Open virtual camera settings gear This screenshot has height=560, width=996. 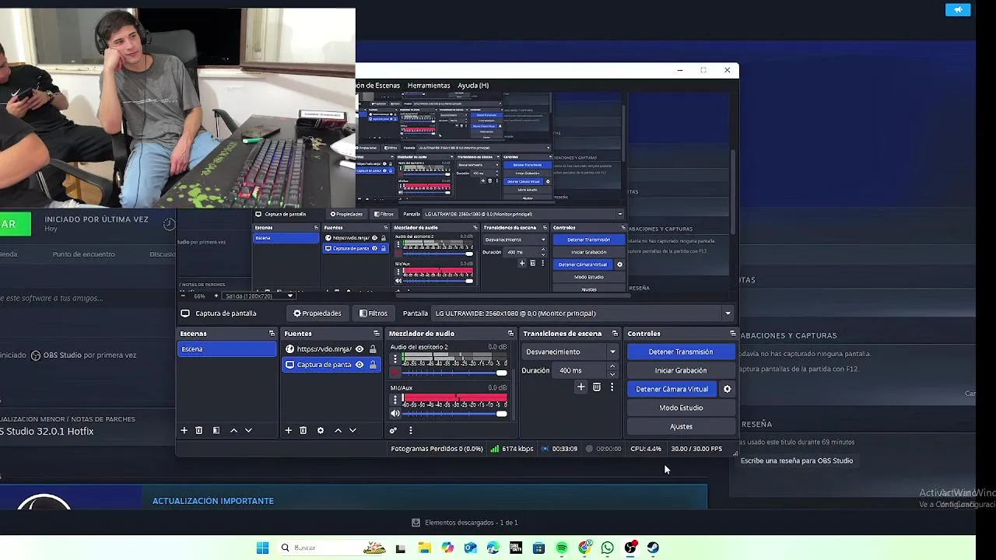click(x=728, y=389)
